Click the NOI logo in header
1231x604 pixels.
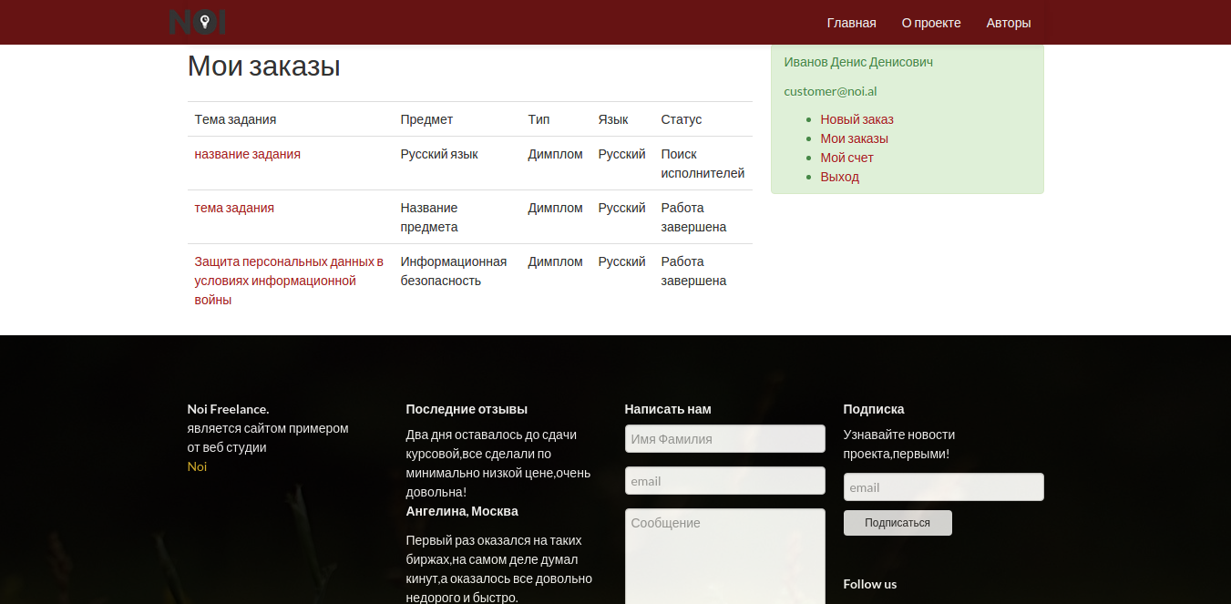pos(198,22)
